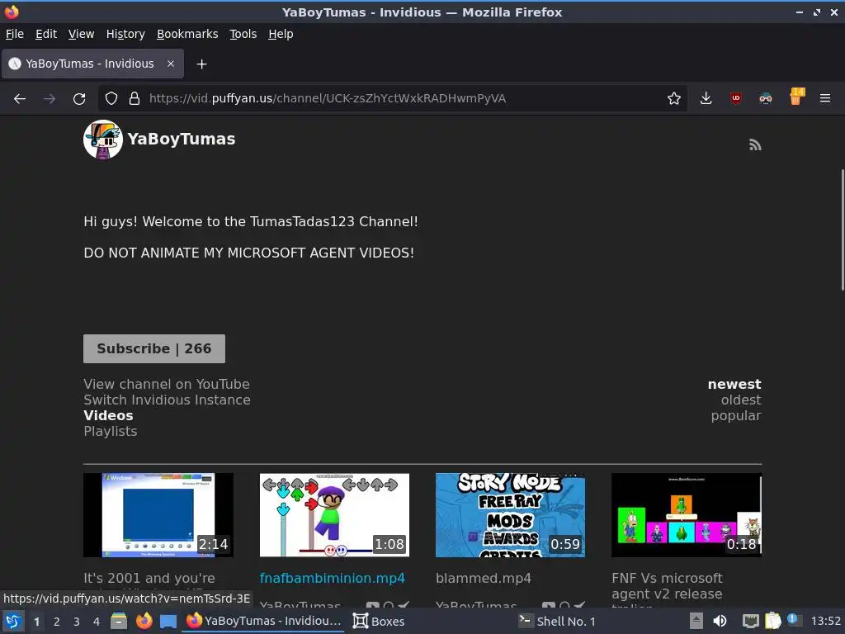Screen dimensions: 845x634
Task: Click the Subscribe | 266 button
Action: click(154, 349)
